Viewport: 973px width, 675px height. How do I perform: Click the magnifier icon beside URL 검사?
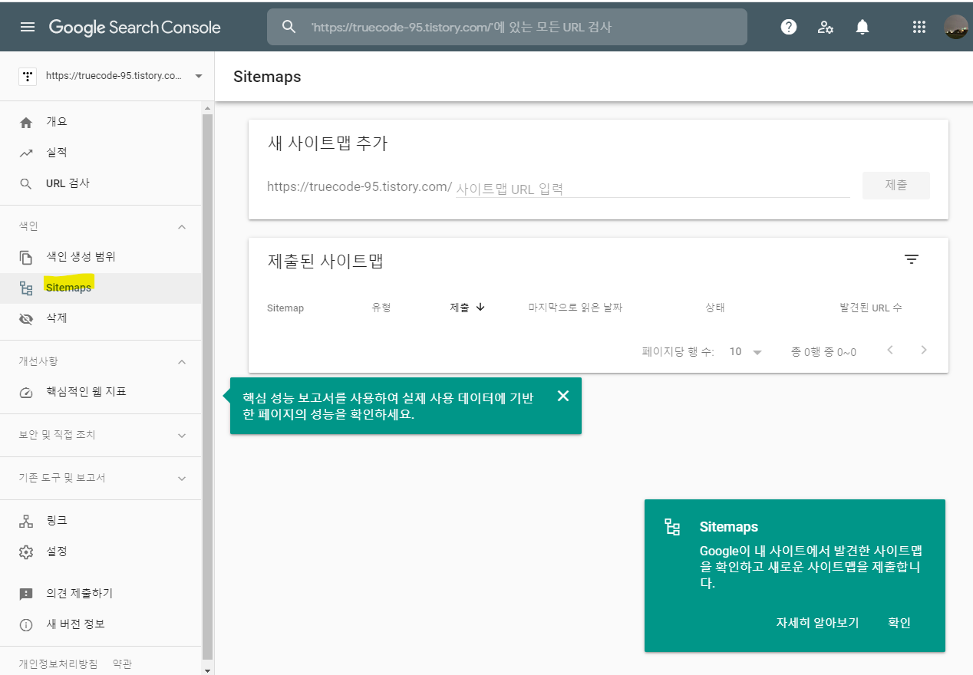[x=26, y=184]
